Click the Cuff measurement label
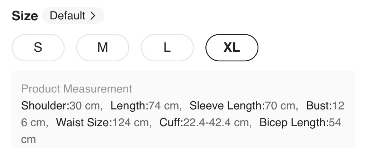The width and height of the screenshot is (367, 148). [x=171, y=123]
